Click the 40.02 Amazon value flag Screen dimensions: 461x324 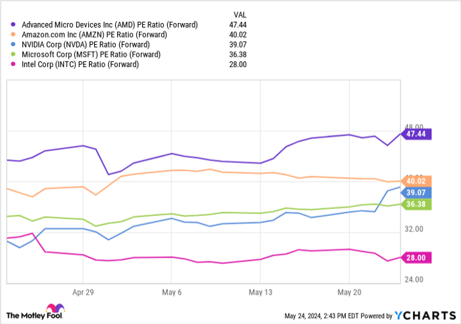point(416,180)
